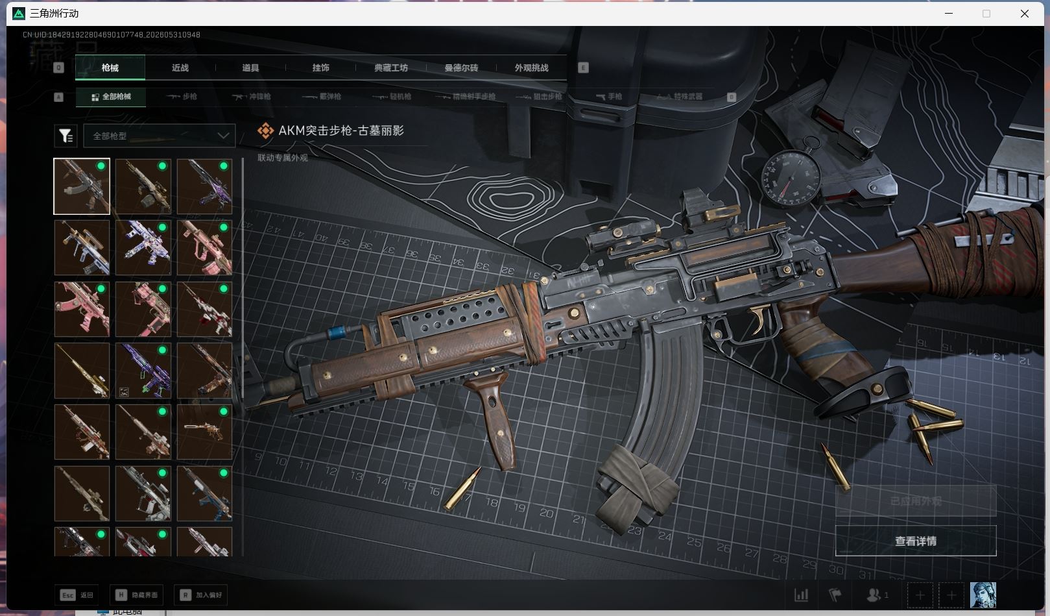Open the 典藏工坊 tab
This screenshot has height=616, width=1050.
[x=391, y=68]
